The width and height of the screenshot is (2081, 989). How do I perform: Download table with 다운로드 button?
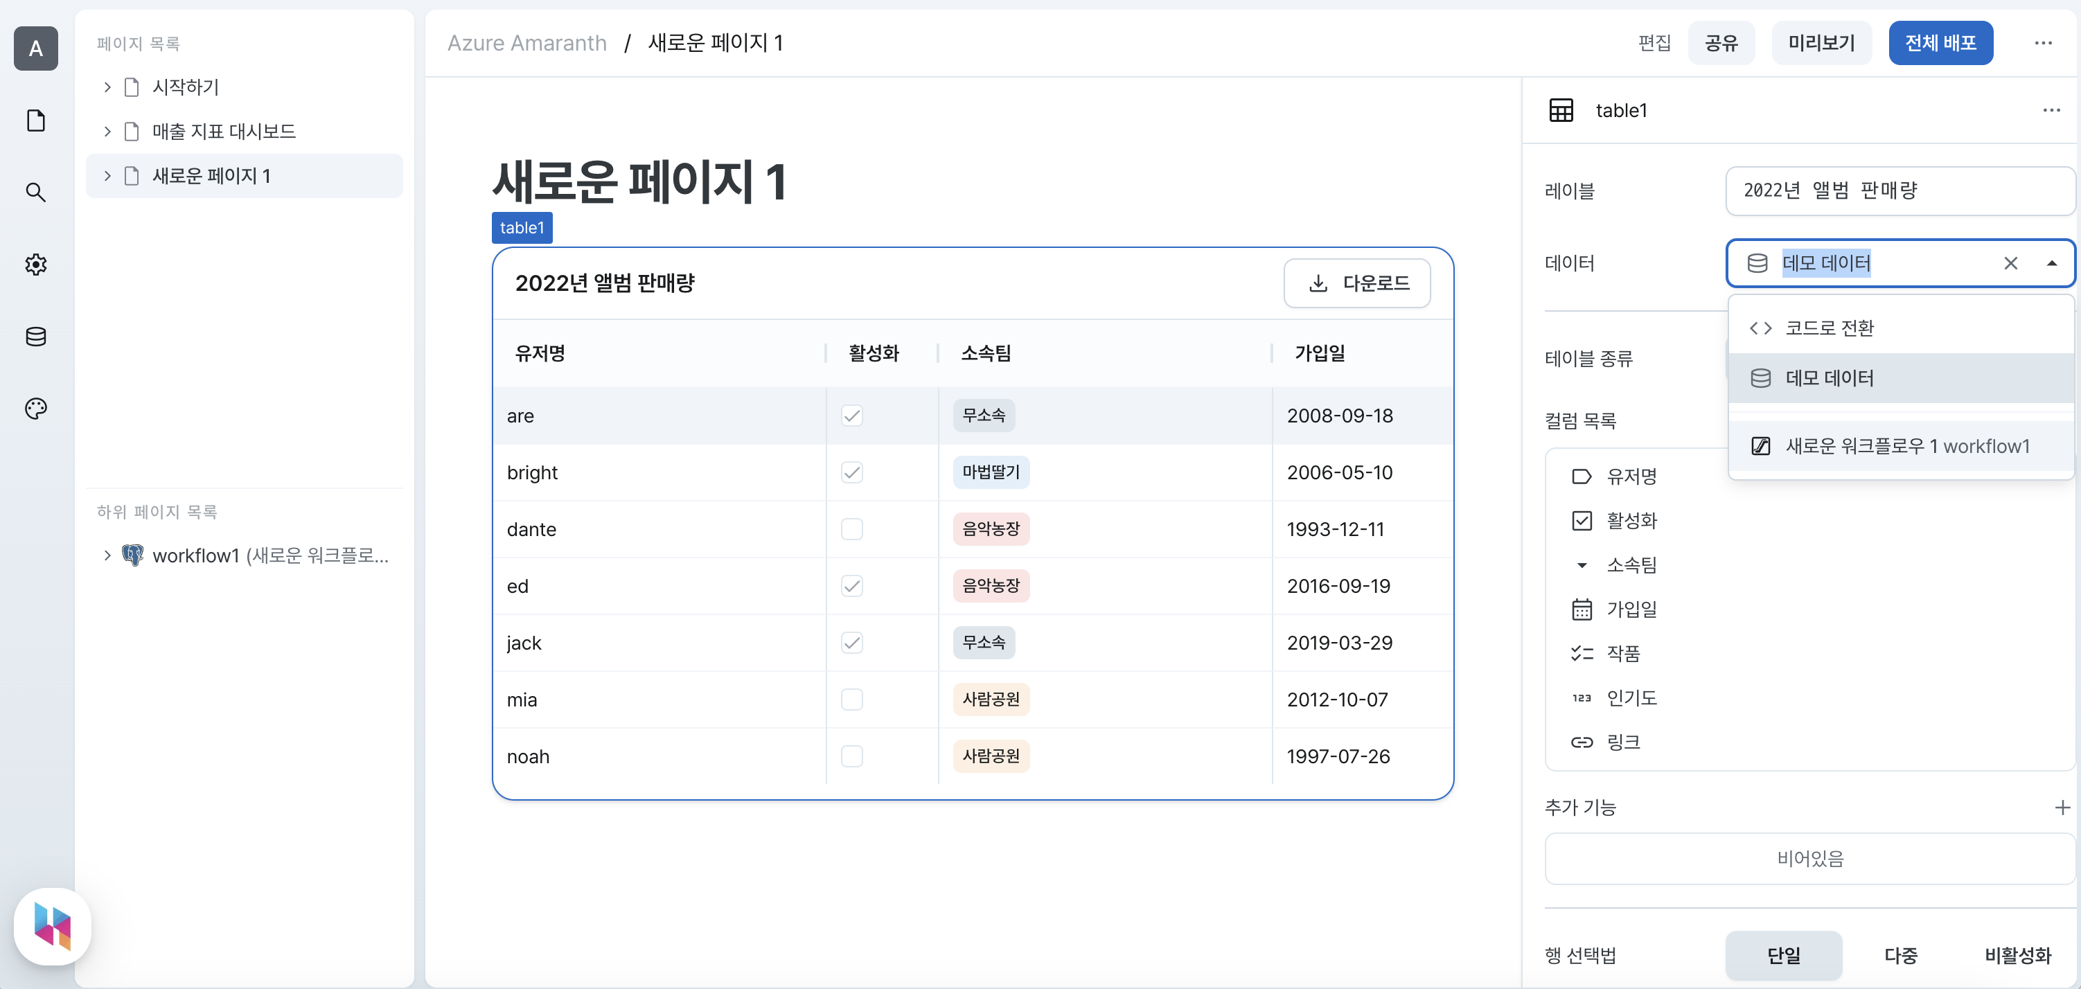point(1357,283)
